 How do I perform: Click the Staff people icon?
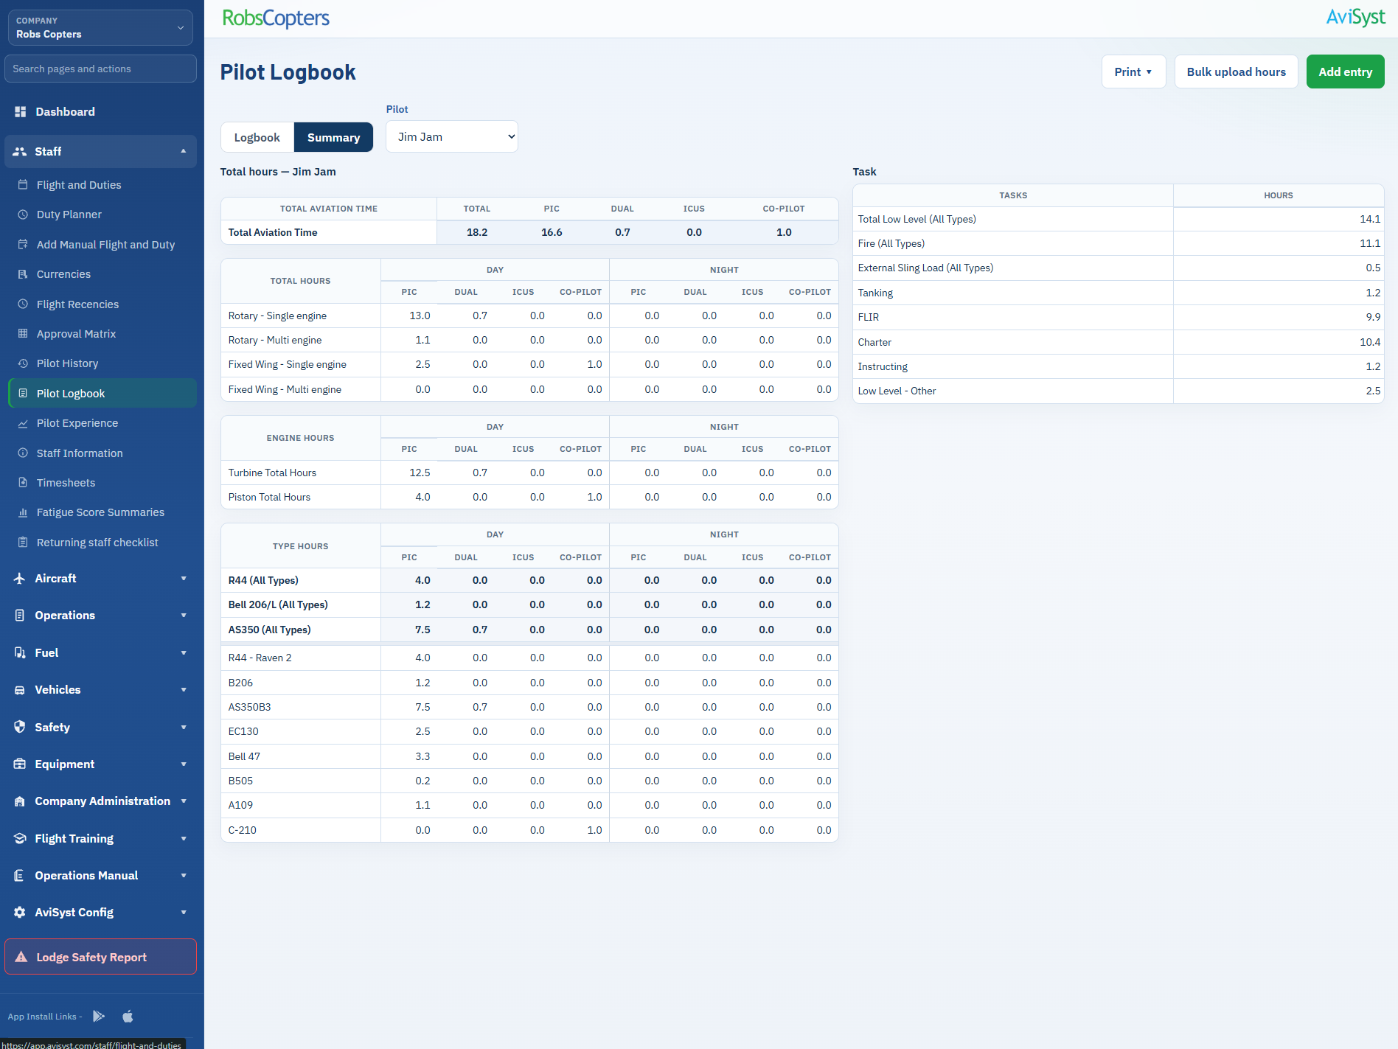20,151
